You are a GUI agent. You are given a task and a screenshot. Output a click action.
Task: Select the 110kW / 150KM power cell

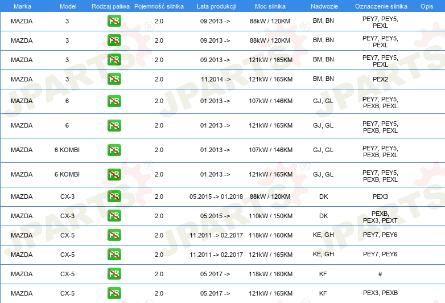pos(271,216)
